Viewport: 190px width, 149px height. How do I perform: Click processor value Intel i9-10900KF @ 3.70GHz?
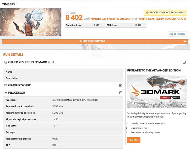75,100
